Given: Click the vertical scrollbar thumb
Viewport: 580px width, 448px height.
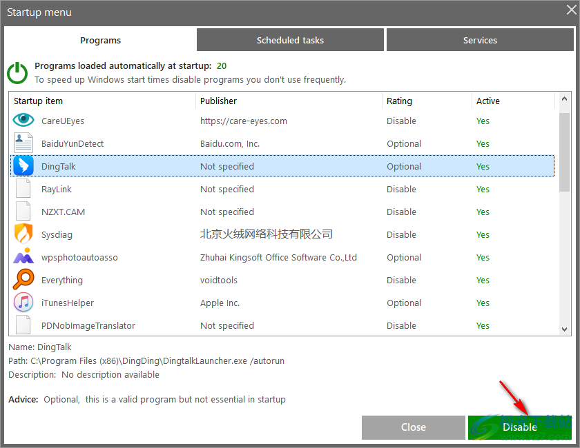Looking at the screenshot, I should point(564,152).
